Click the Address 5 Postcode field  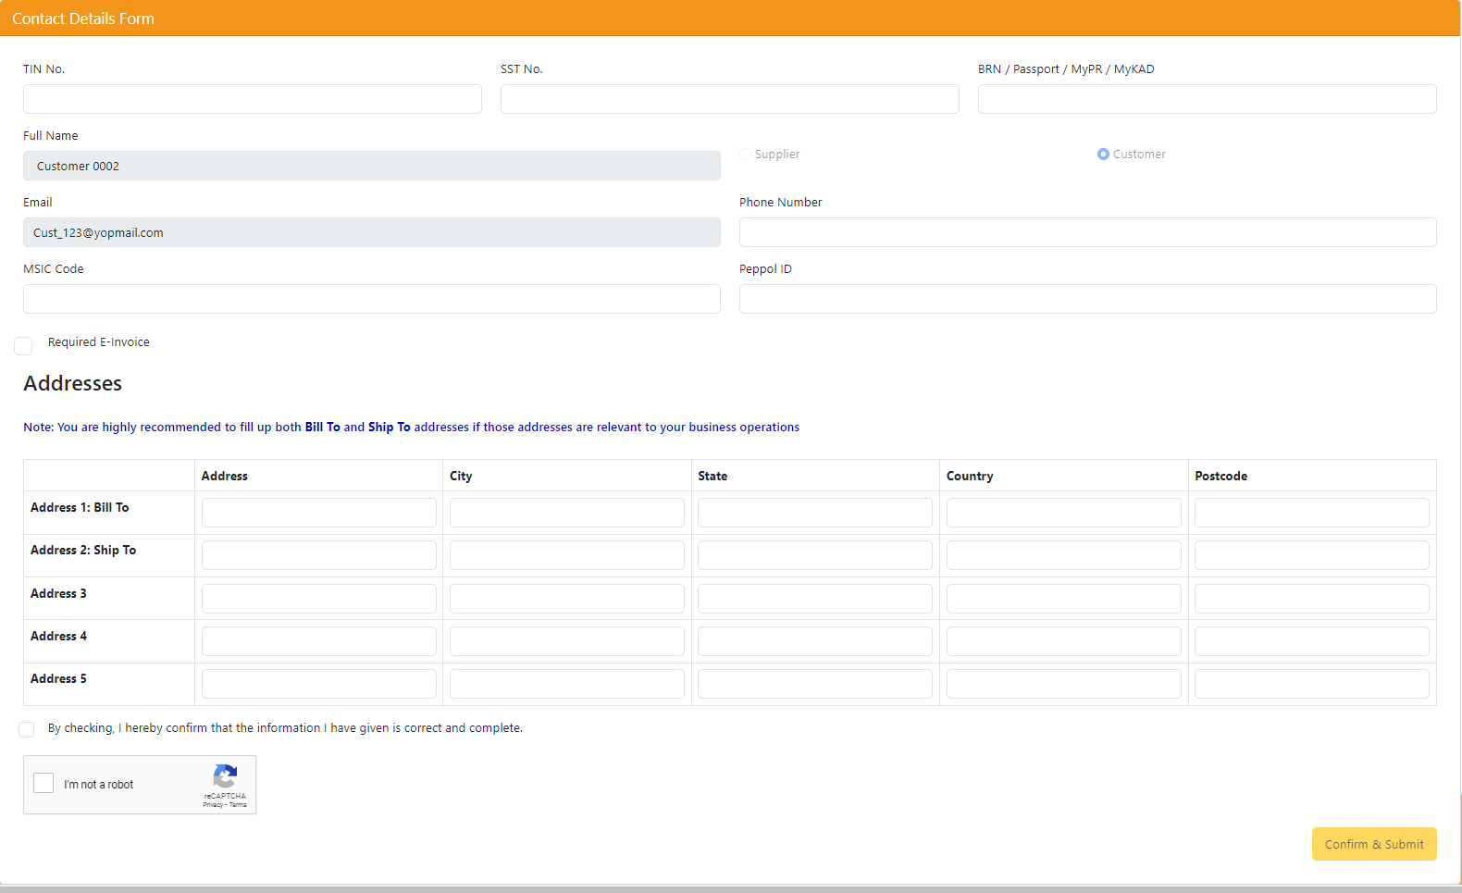tap(1311, 684)
